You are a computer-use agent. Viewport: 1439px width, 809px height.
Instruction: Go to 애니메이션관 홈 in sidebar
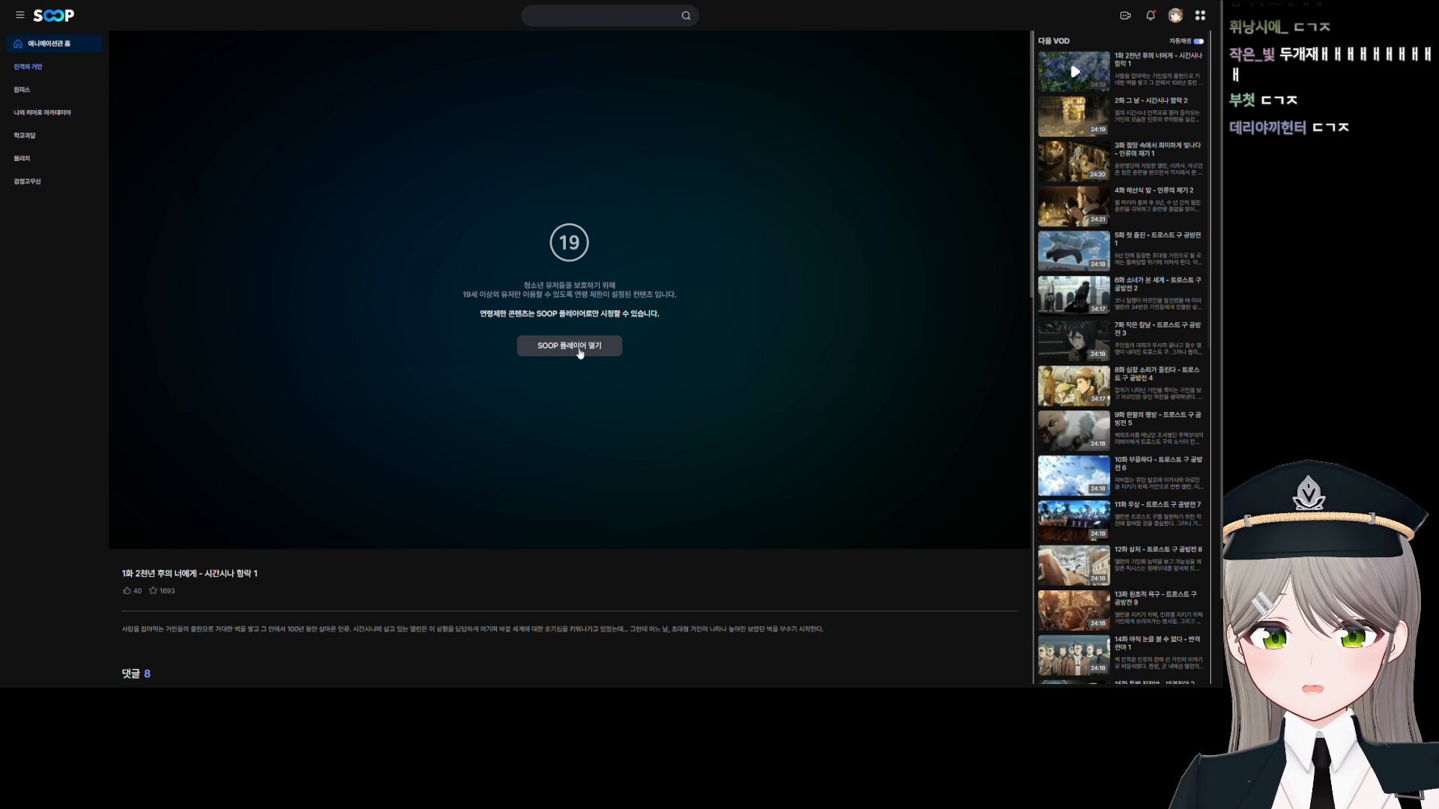click(x=49, y=43)
